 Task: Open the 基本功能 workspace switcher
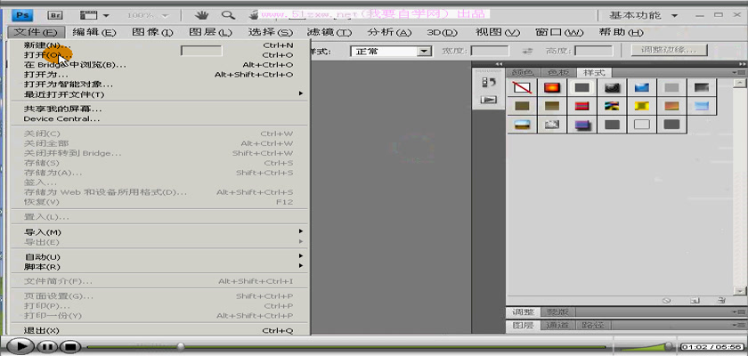point(644,15)
